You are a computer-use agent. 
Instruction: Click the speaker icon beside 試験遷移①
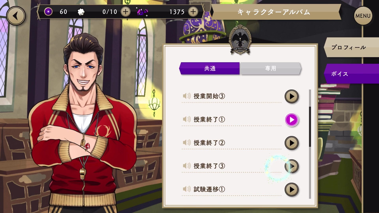click(x=187, y=189)
